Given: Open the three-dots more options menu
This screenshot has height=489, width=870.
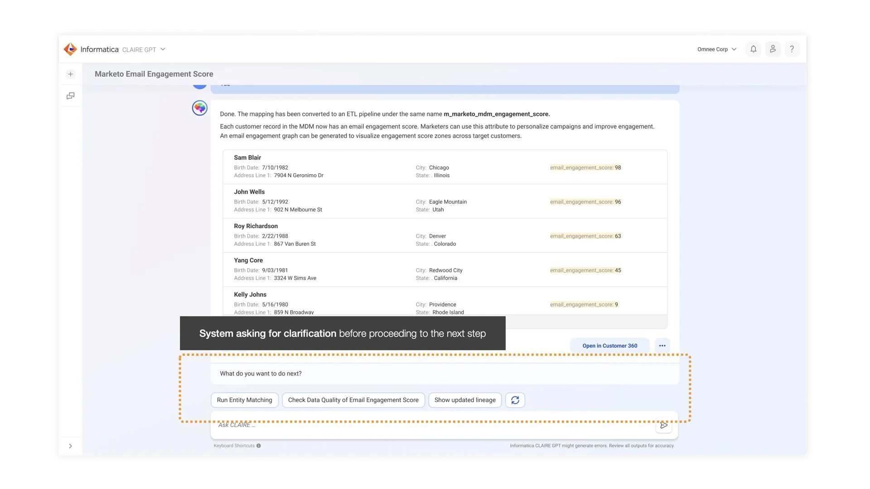Looking at the screenshot, I should click(662, 345).
